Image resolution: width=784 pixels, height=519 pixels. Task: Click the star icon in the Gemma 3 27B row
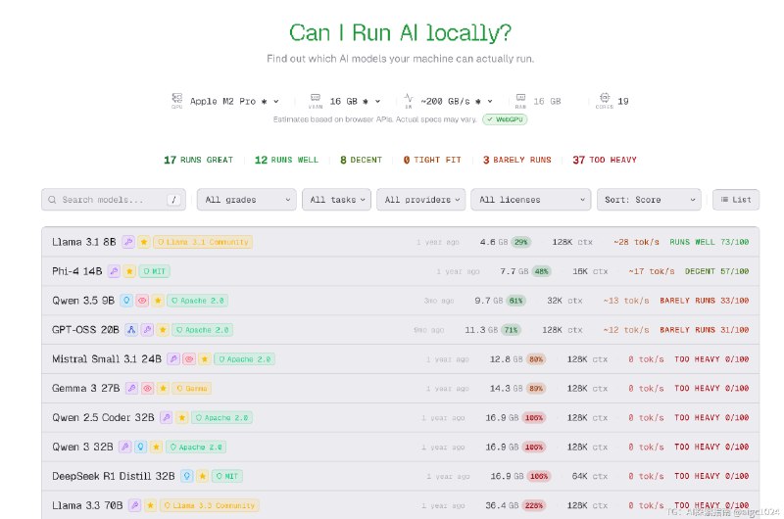point(163,388)
